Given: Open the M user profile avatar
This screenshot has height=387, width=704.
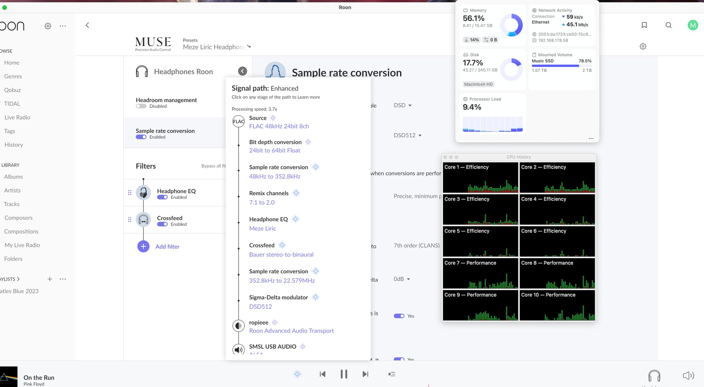Looking at the screenshot, I should (693, 25).
